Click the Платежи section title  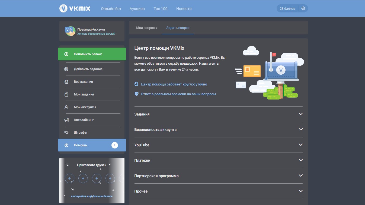[x=142, y=160]
